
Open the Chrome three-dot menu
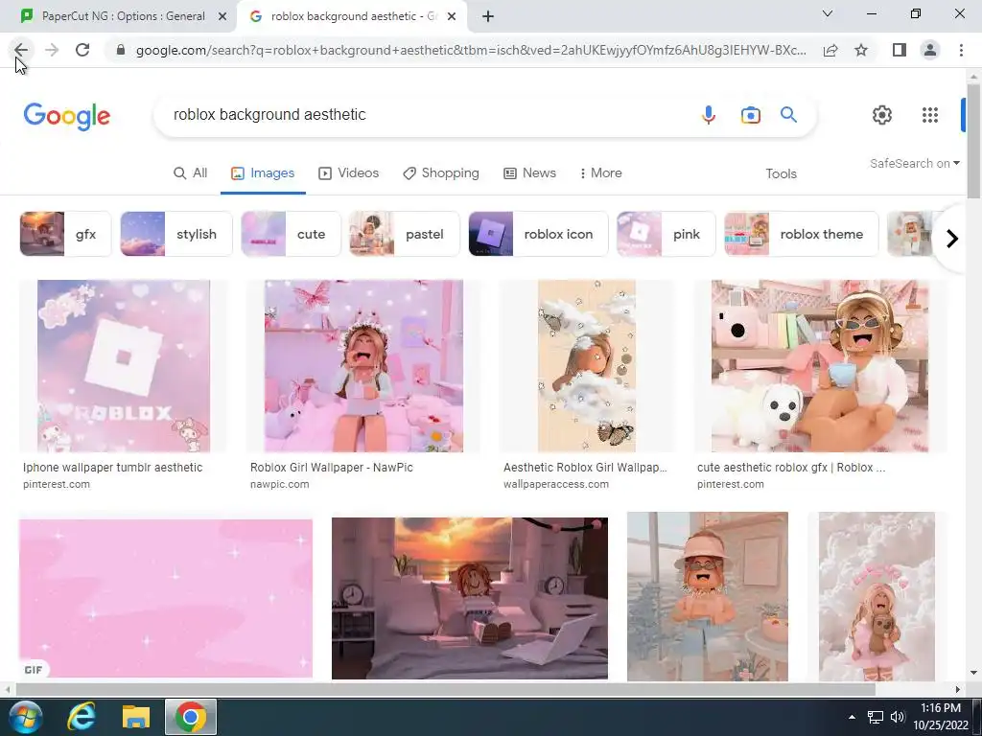pos(961,50)
